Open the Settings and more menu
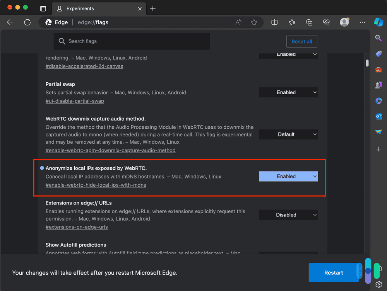This screenshot has height=291, width=387. (x=362, y=22)
